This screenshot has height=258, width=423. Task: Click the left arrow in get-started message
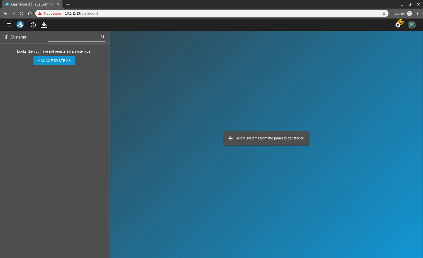click(x=230, y=138)
